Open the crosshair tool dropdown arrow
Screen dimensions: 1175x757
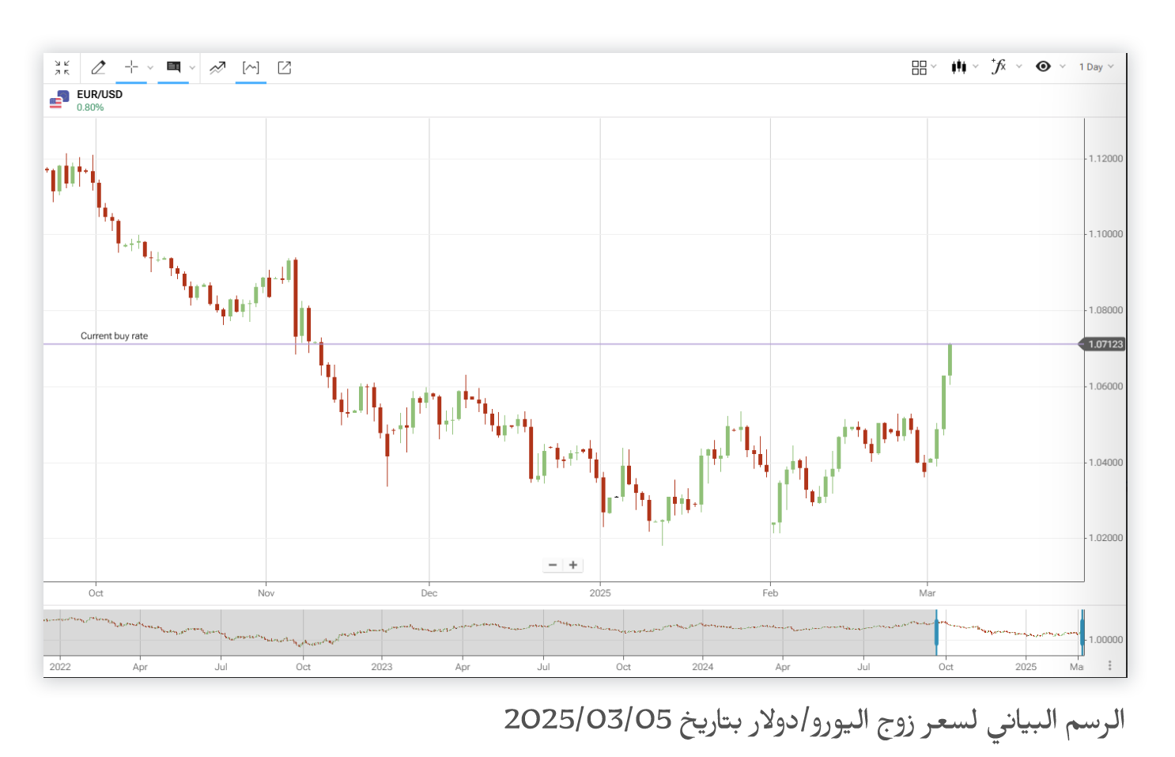[150, 68]
